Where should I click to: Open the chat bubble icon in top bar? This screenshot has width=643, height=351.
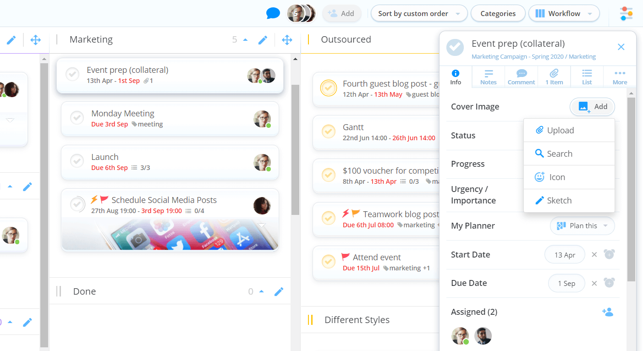(273, 13)
